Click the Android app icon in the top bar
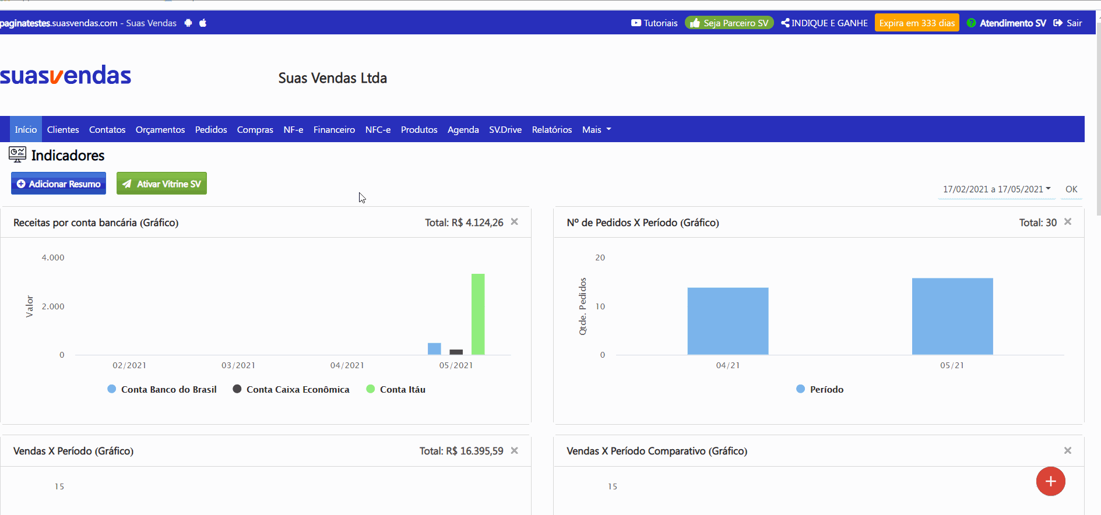Viewport: 1101px width, 515px height. coord(188,23)
